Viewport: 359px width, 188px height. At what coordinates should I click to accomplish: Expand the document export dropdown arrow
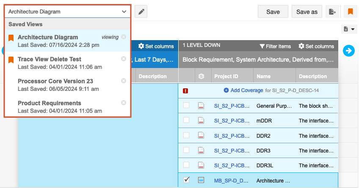349,29
